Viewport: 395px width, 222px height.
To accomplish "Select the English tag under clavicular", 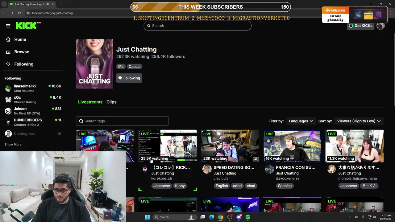I will (222, 186).
